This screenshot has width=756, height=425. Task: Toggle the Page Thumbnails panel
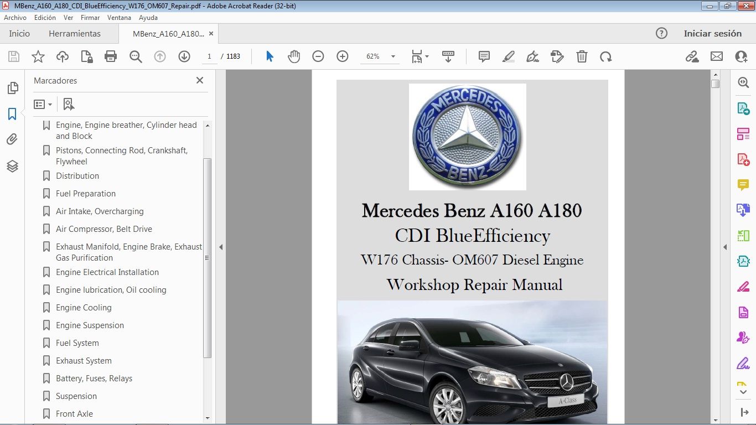click(x=12, y=88)
